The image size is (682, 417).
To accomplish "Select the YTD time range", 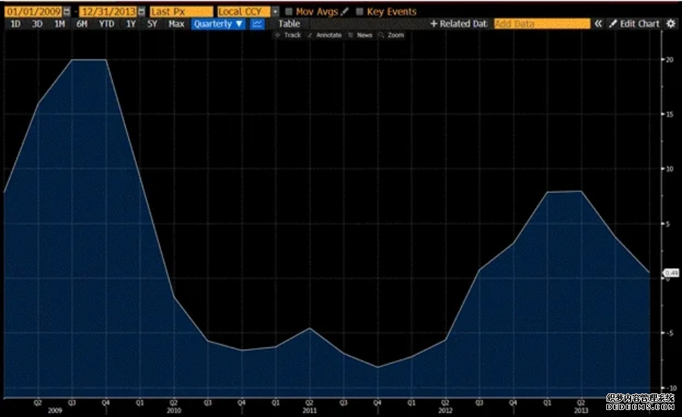I will (x=106, y=24).
